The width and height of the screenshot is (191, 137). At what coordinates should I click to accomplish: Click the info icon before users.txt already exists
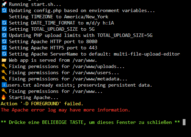(x=4, y=85)
